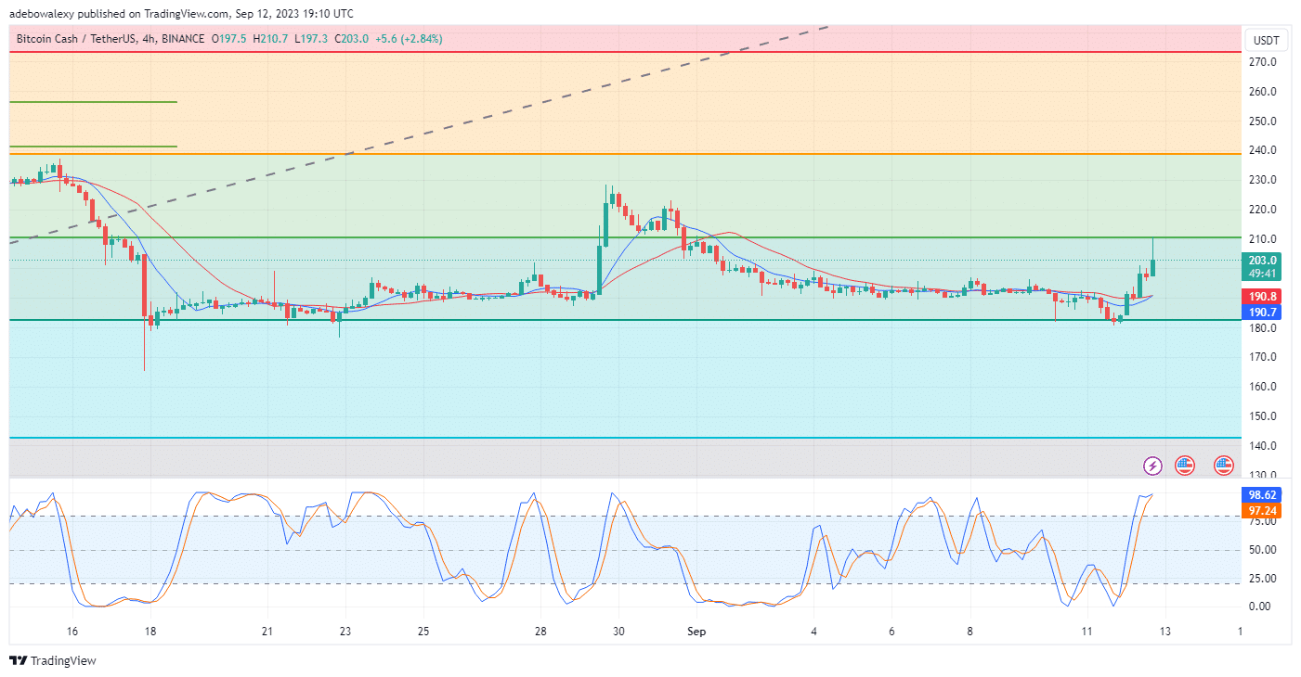Click the 270.0 price axis label
The height and width of the screenshot is (677, 1301).
click(1264, 62)
